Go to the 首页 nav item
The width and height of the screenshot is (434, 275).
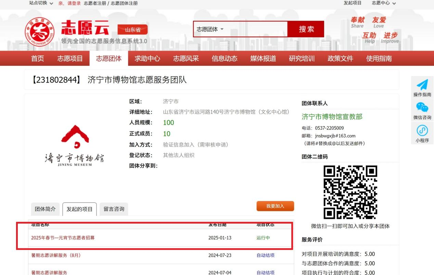[x=38, y=59]
